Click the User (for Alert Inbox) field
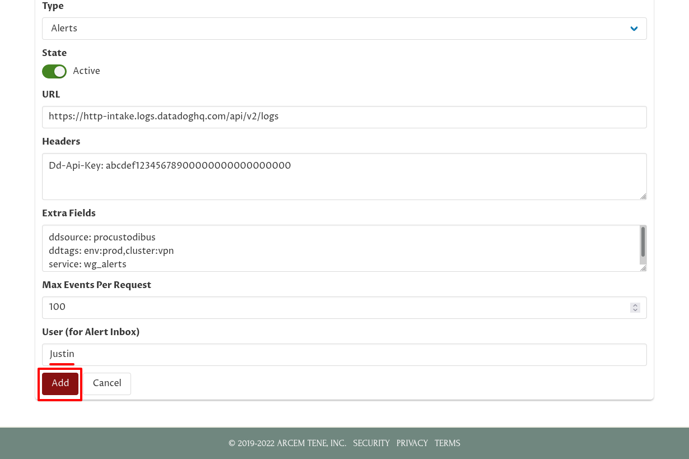This screenshot has width=689, height=459. (x=344, y=355)
